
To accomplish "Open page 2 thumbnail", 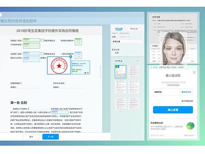I will pos(134,71).
